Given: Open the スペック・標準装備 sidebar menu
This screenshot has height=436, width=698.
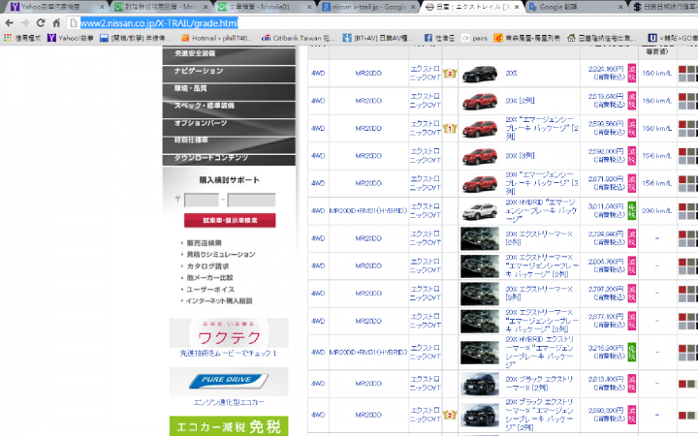Looking at the screenshot, I should [x=229, y=108].
